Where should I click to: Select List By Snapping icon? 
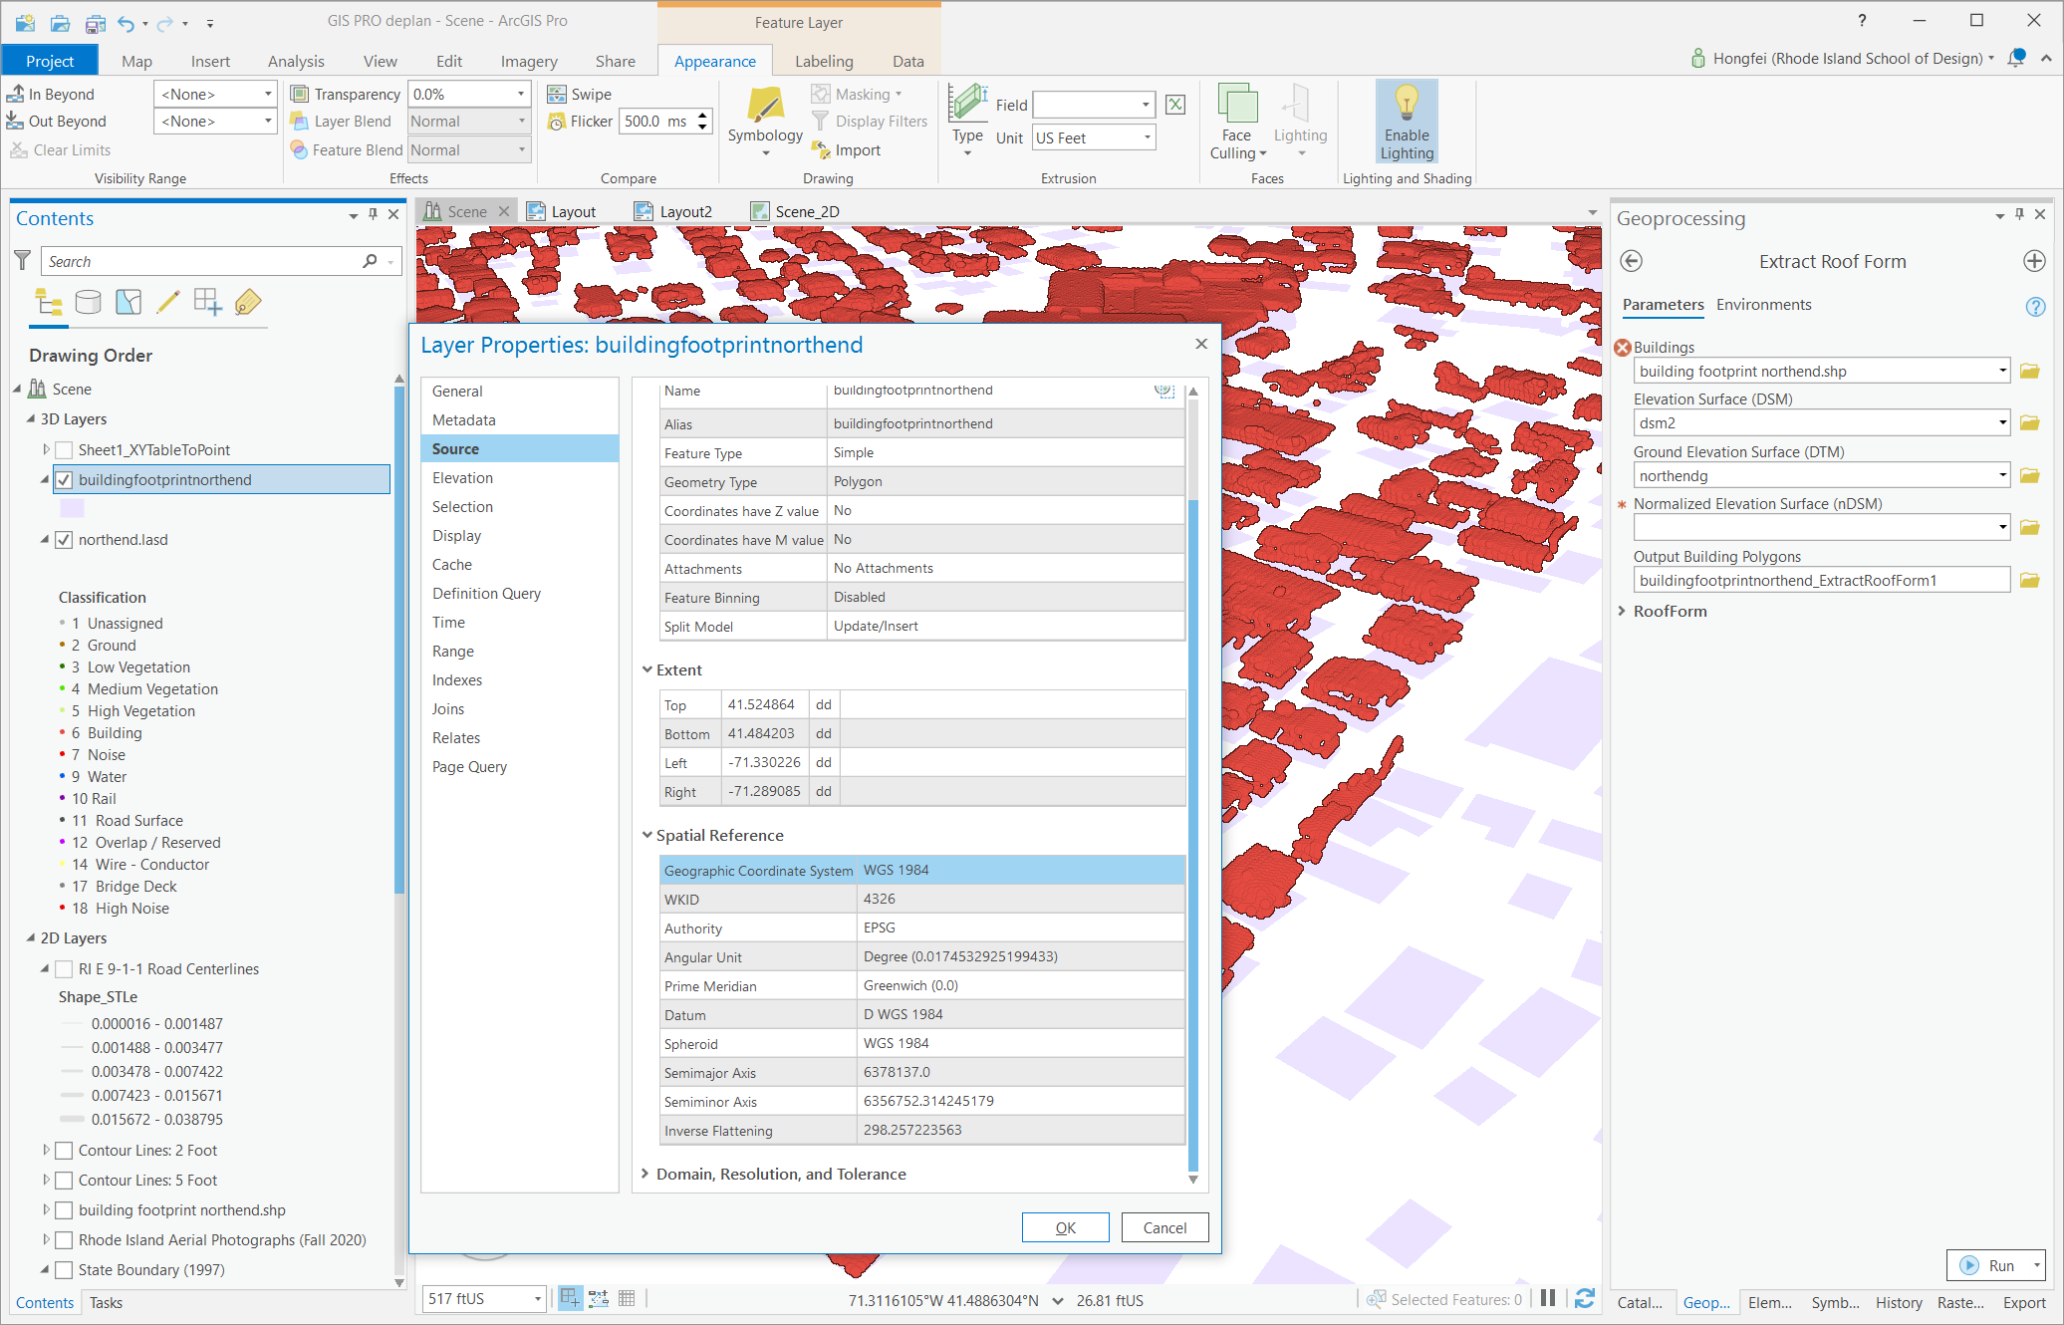(207, 302)
